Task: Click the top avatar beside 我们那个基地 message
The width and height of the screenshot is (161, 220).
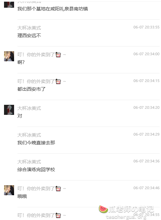Action: [x=9, y=4]
